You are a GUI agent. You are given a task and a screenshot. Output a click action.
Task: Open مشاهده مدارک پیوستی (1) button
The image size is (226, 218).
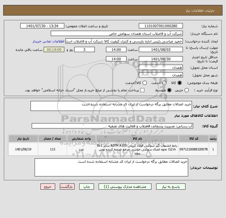pos(125,187)
